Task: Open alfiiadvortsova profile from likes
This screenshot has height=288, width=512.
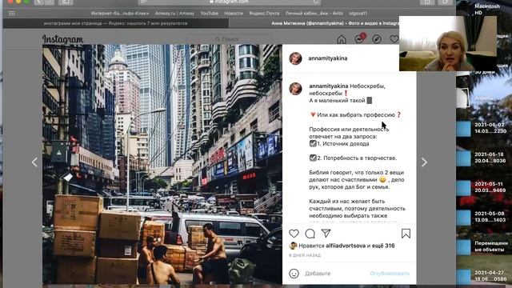Action: (346, 246)
